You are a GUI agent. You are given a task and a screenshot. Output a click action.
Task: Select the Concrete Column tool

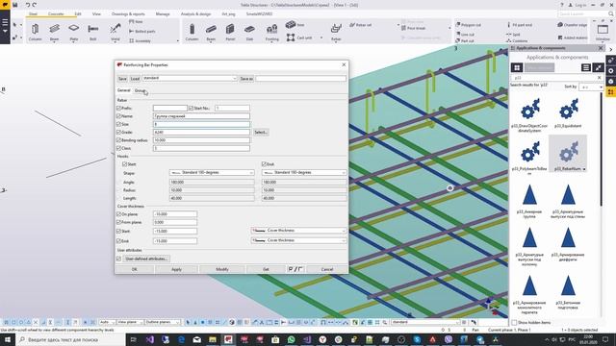[192, 32]
